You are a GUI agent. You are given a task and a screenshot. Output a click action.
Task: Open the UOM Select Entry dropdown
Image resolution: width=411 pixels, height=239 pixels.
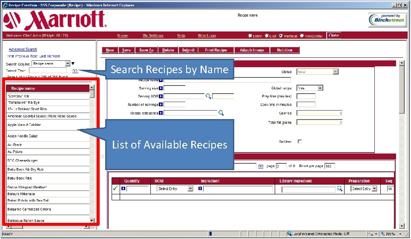pos(190,188)
